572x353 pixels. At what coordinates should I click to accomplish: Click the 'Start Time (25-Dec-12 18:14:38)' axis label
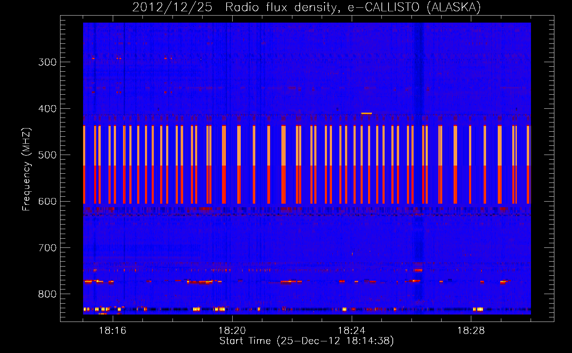pos(307,341)
